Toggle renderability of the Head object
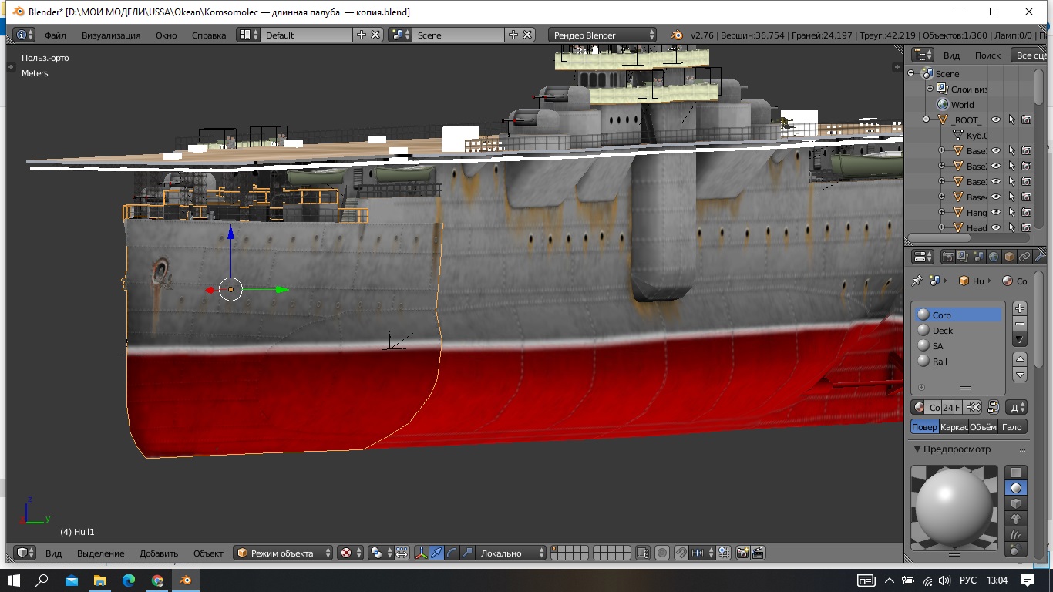Screen dimensions: 1053x592 1027,228
